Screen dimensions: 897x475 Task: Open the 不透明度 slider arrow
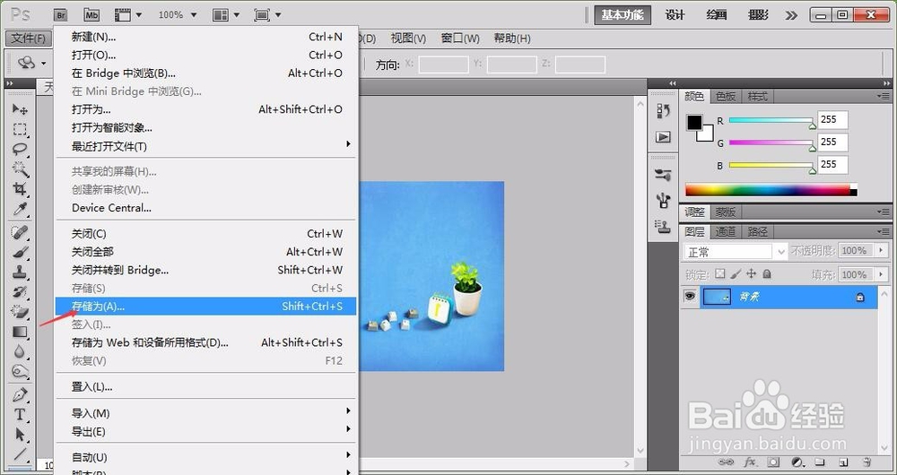(x=882, y=250)
